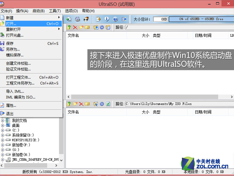
Task: Click the burn CD/DVD image flame disc icon
Action: coord(86,19)
